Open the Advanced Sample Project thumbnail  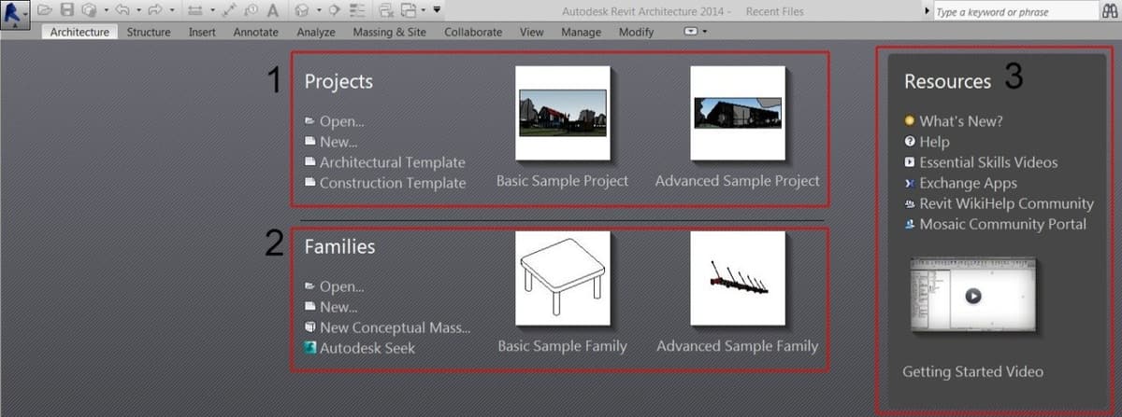click(737, 113)
